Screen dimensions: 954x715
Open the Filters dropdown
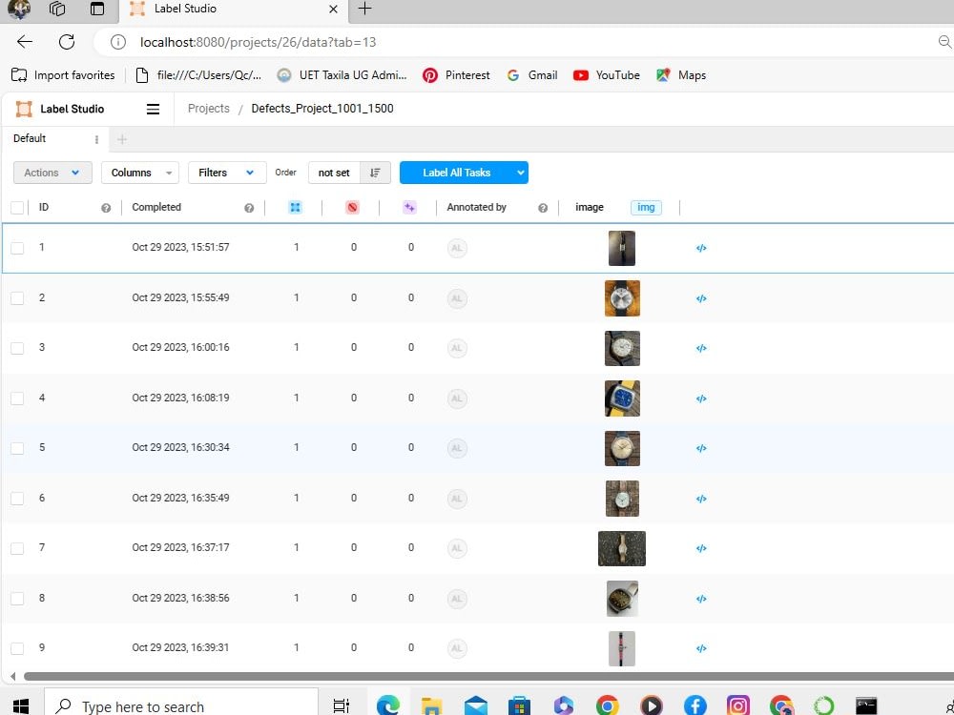[226, 173]
